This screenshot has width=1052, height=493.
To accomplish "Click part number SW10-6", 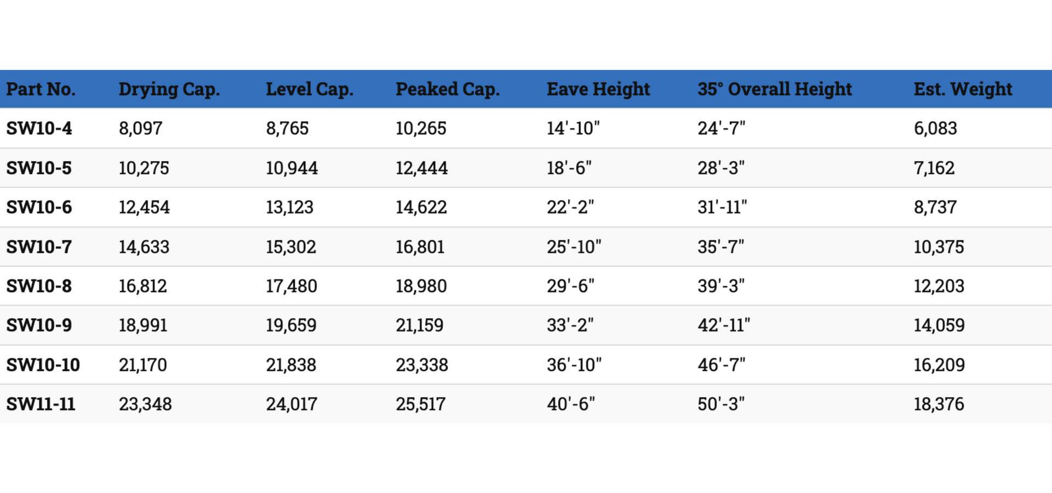I will click(39, 207).
